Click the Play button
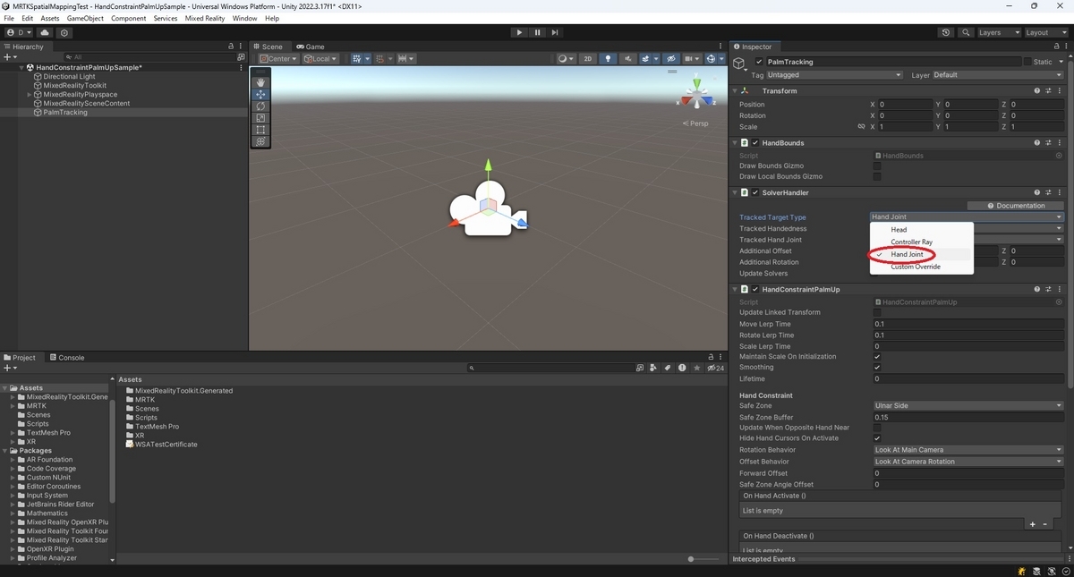Viewport: 1074px width, 577px height. (x=519, y=32)
